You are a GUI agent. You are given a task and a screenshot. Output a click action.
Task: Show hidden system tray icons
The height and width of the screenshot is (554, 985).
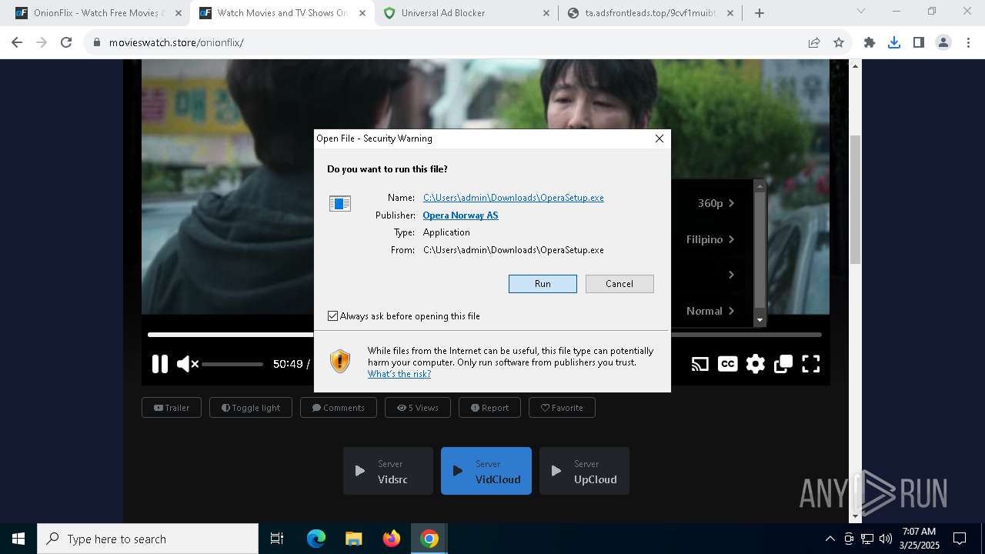(x=830, y=539)
